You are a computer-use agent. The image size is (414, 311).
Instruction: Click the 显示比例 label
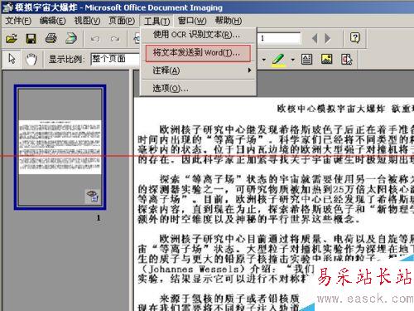(66, 59)
